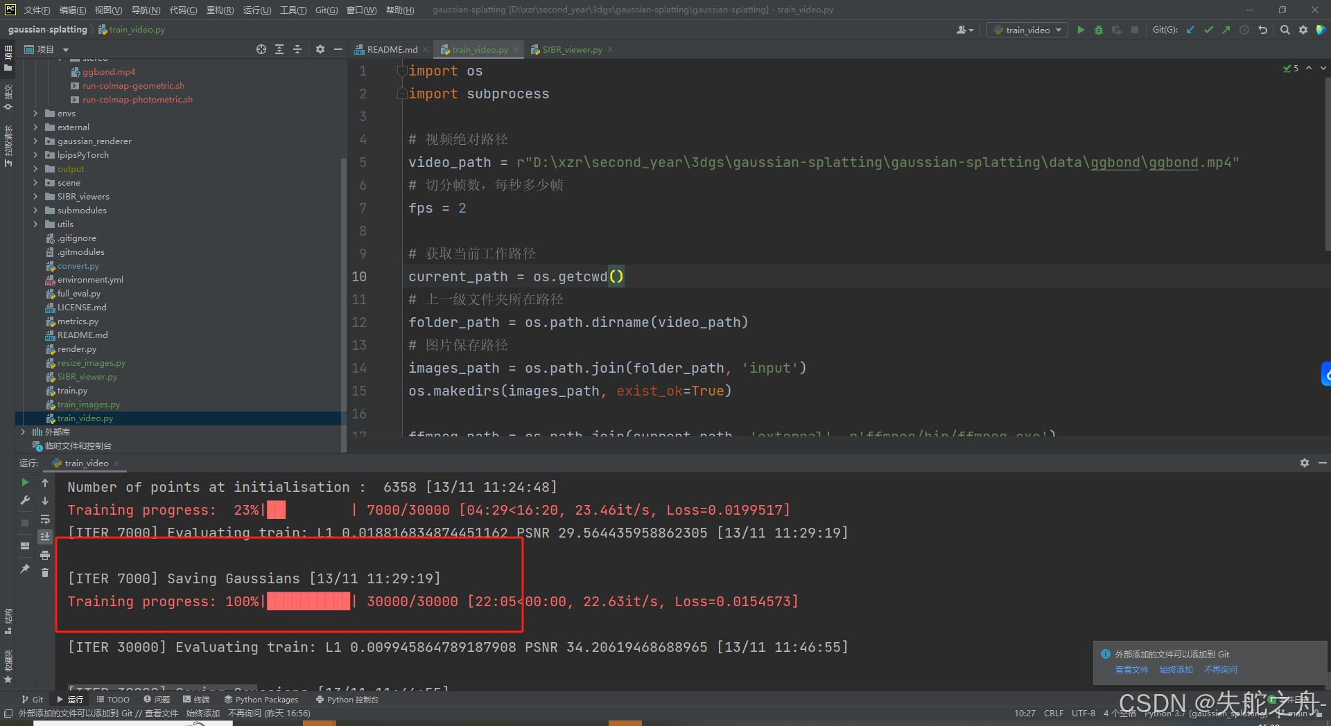Viewport: 1331px width, 726px height.
Task: Commit changes with the green checkmark icon
Action: pos(1208,30)
